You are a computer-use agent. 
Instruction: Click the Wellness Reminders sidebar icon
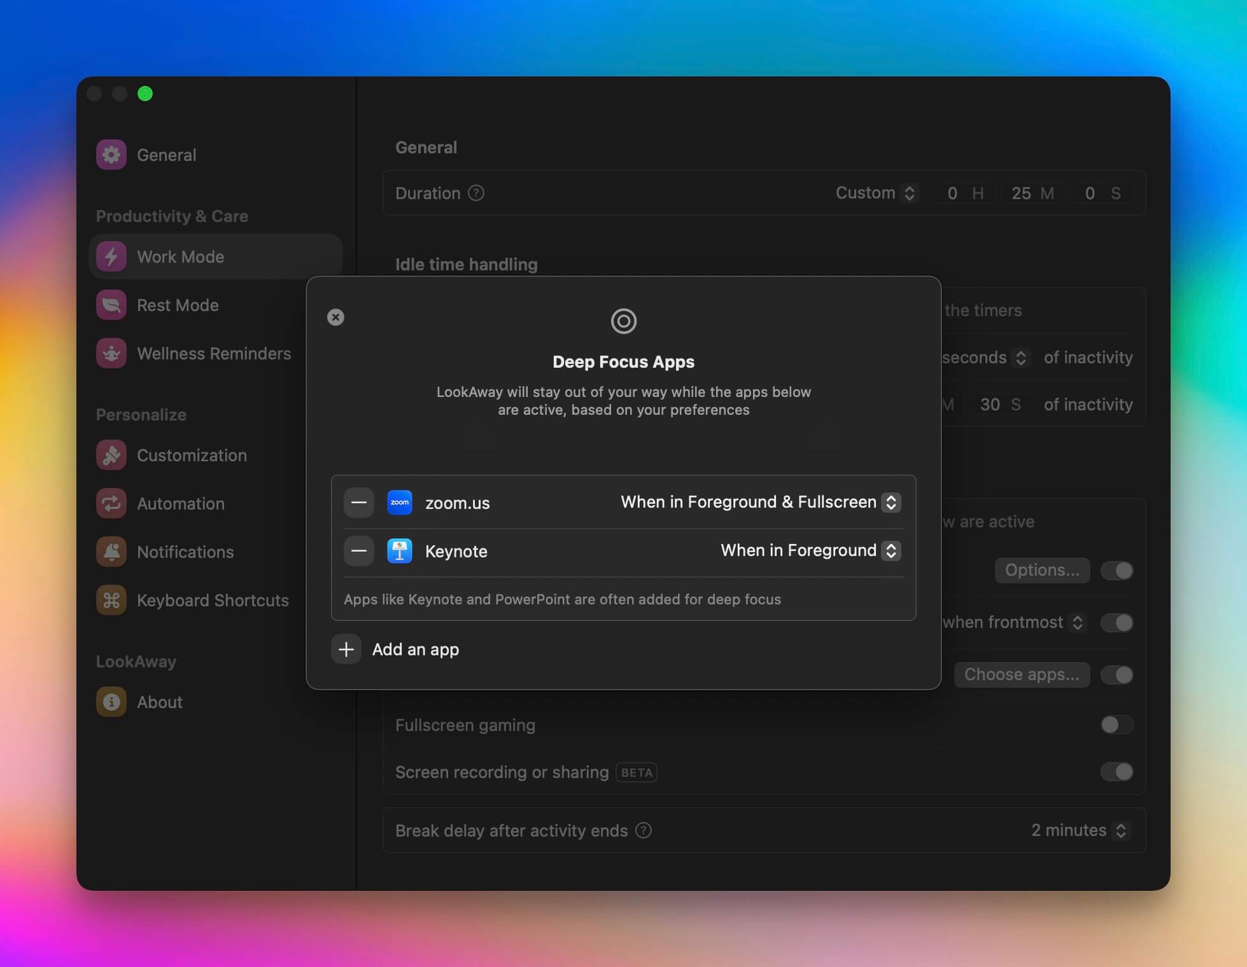(x=113, y=354)
